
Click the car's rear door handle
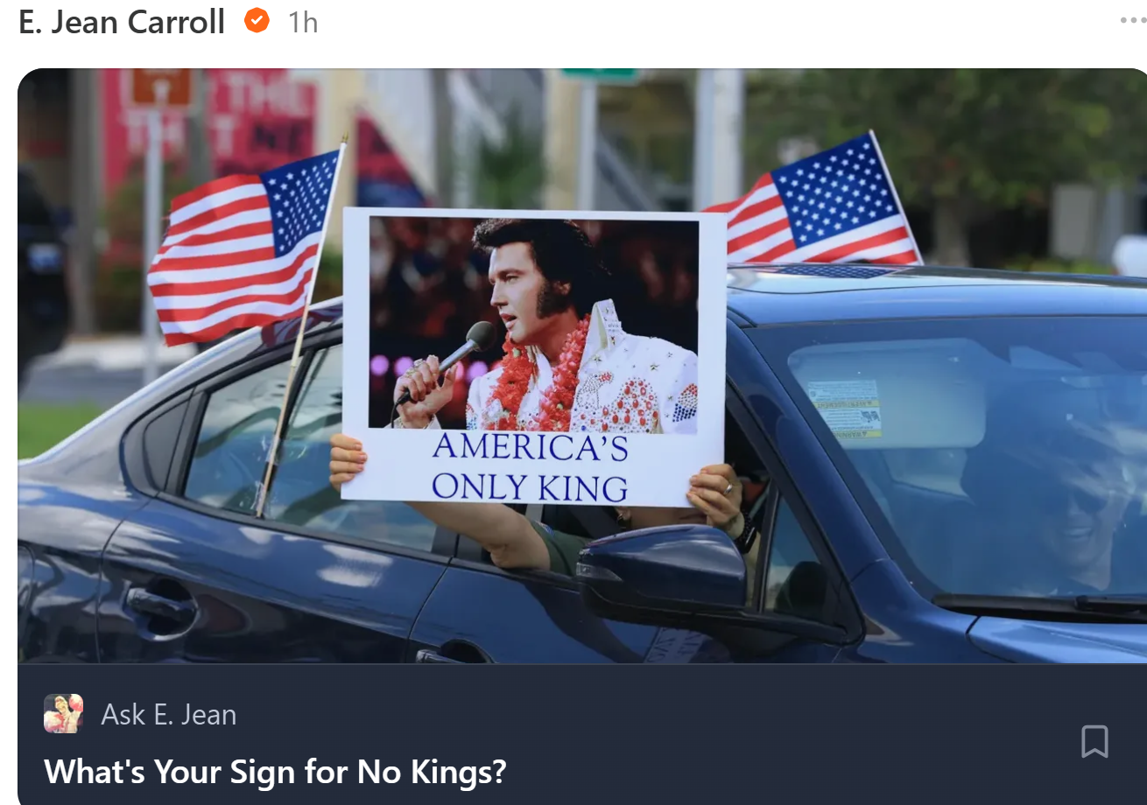tap(163, 603)
